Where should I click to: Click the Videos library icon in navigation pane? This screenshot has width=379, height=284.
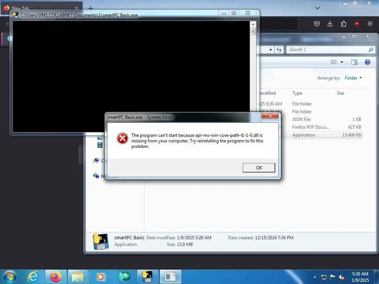100,145
